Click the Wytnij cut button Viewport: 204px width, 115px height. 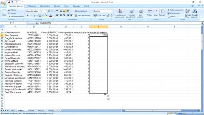tap(12, 10)
